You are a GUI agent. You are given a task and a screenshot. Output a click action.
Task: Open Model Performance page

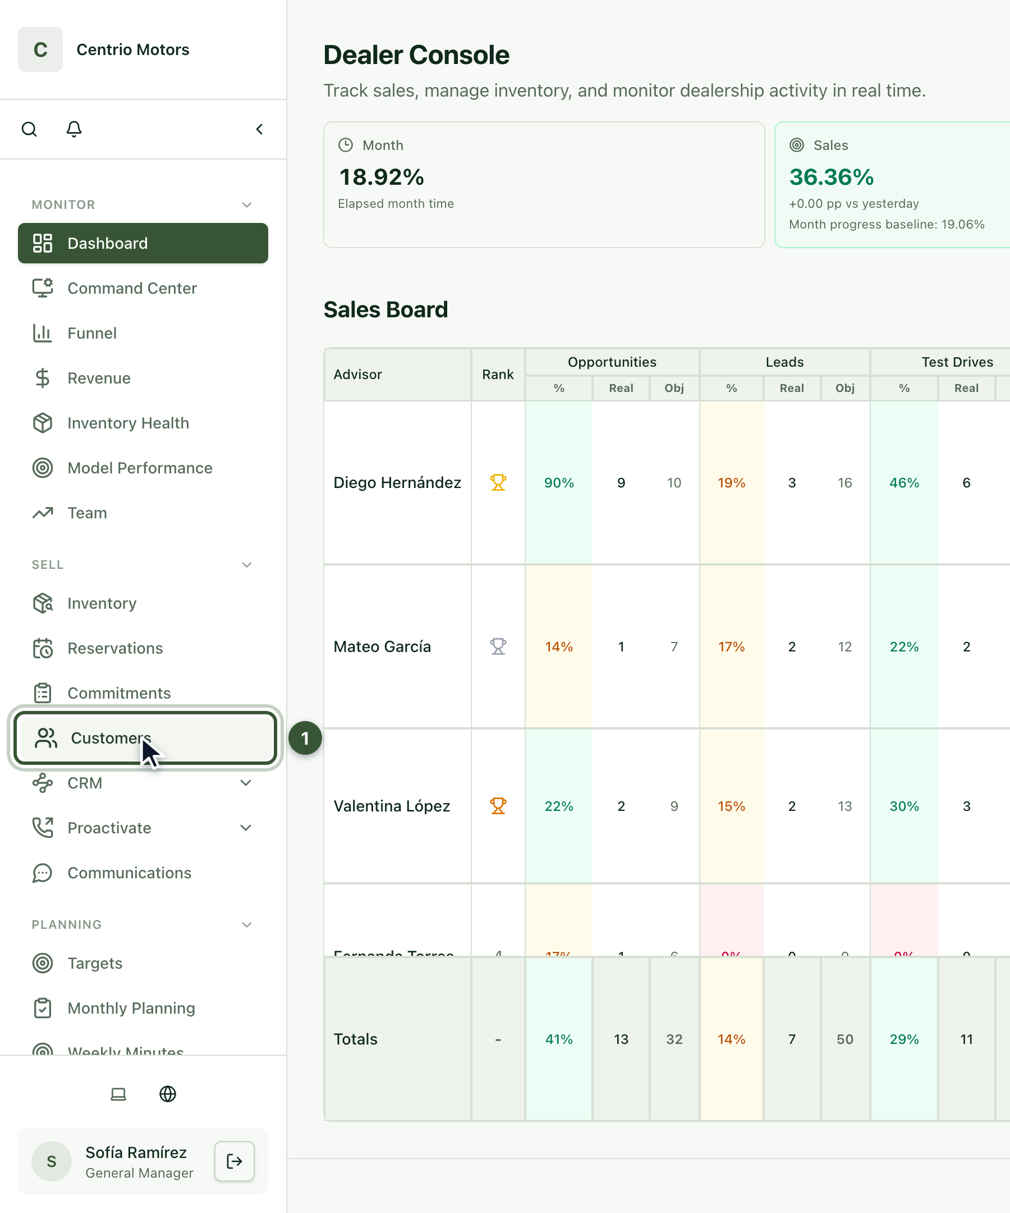[143, 468]
